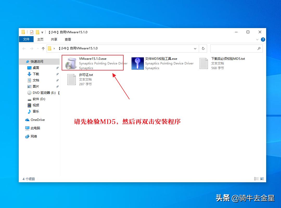Open the 下载后必须校验MD5.txt text document
281x208 pixels.
point(204,63)
